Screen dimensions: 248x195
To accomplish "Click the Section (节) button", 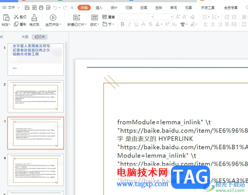I will pos(108,24).
